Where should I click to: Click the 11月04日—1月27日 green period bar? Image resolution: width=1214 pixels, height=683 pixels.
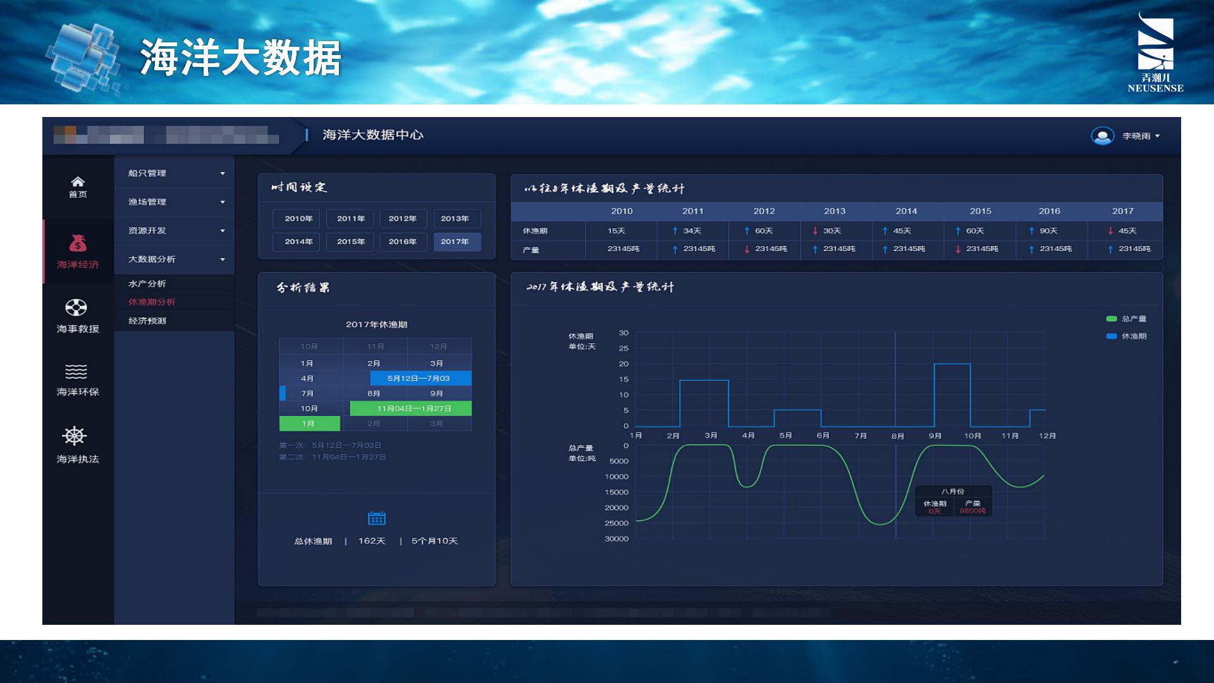411,409
